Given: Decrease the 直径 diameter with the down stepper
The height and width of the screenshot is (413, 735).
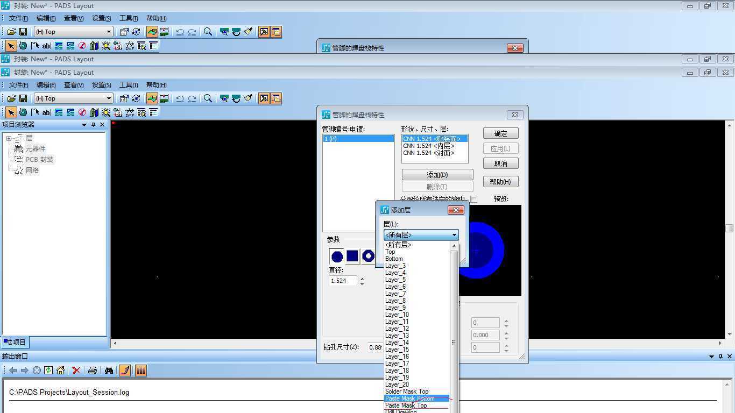Looking at the screenshot, I should point(362,283).
